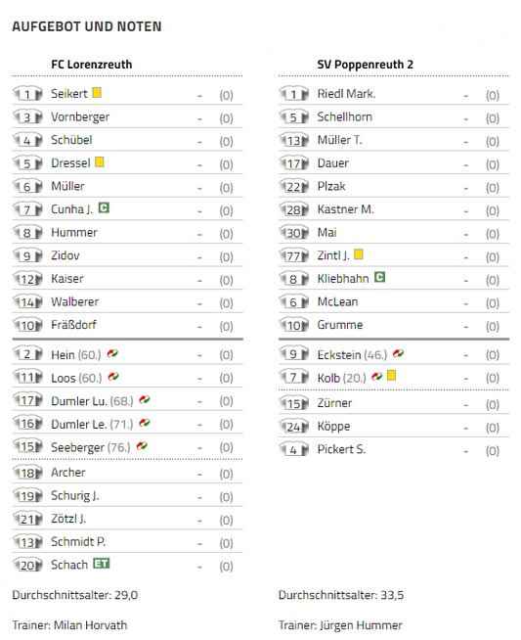521x640 pixels.
Task: Click Dressel's yellow card icon
Action: (x=99, y=162)
